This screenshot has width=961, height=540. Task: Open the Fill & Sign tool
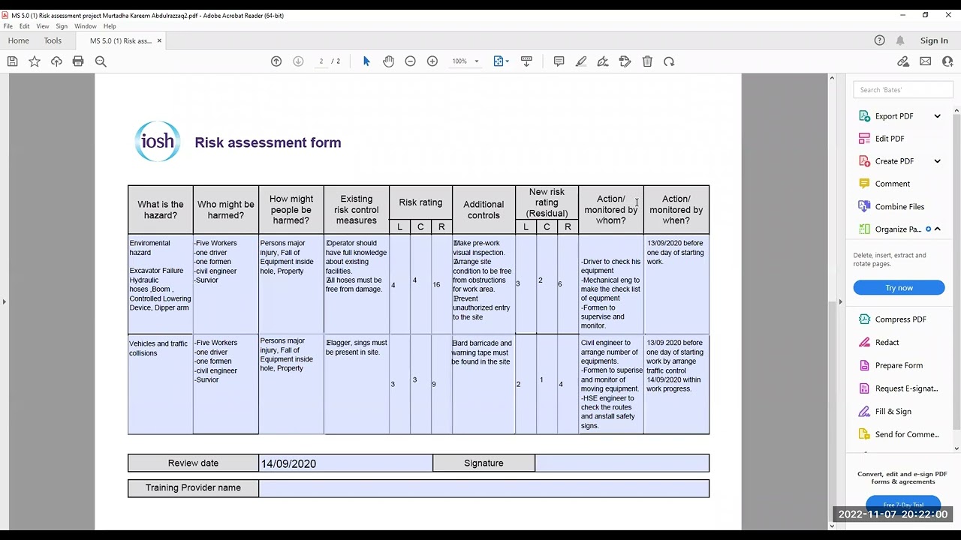[x=892, y=412]
